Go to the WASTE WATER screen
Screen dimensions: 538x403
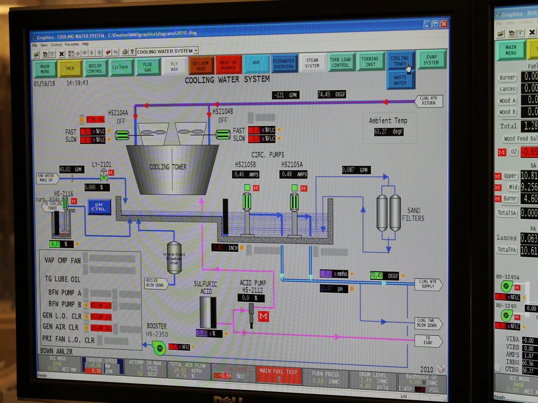[400, 80]
